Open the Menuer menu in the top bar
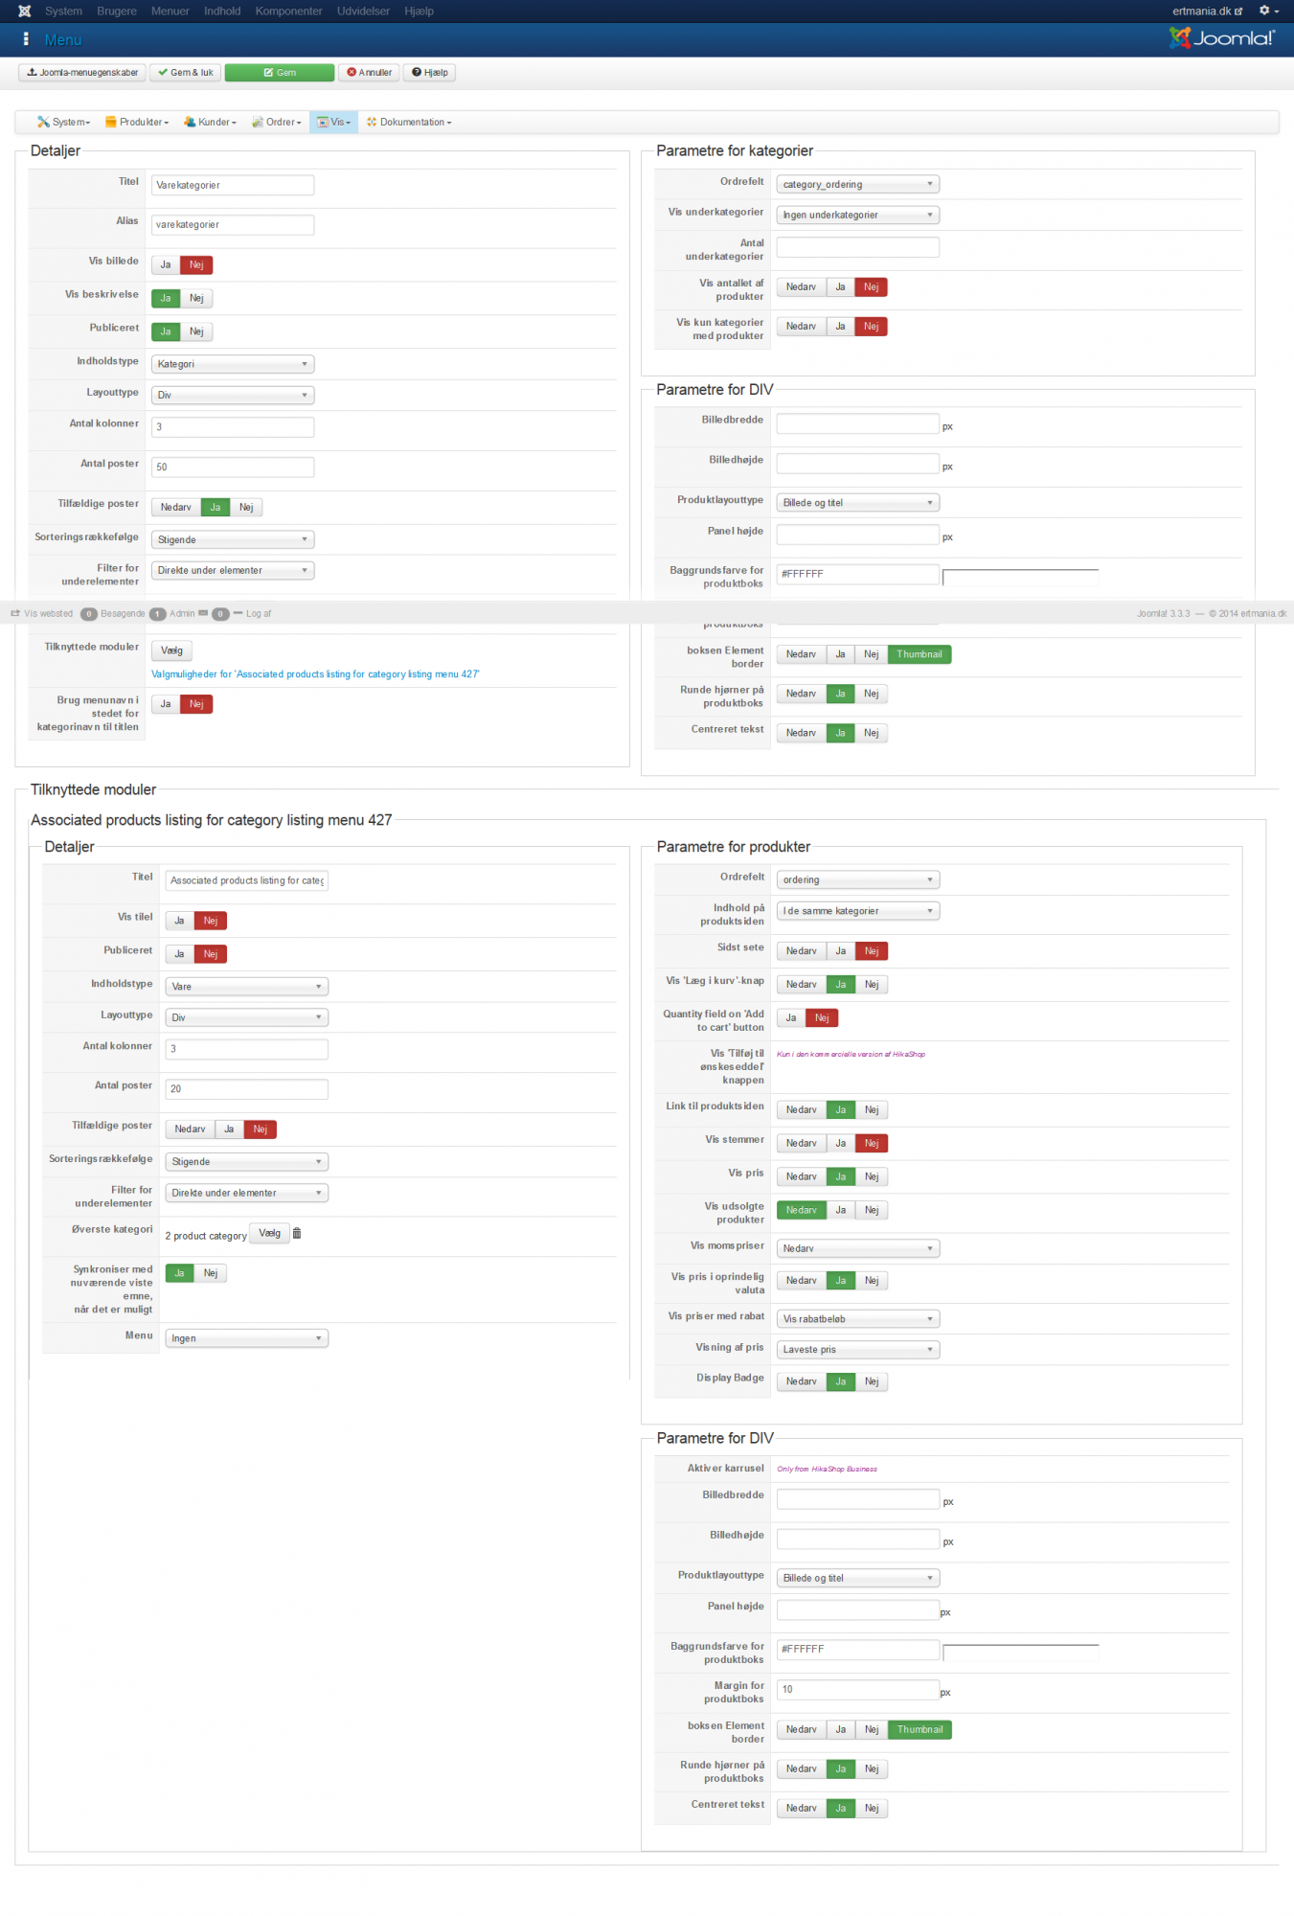The width and height of the screenshot is (1294, 1916). 170,11
